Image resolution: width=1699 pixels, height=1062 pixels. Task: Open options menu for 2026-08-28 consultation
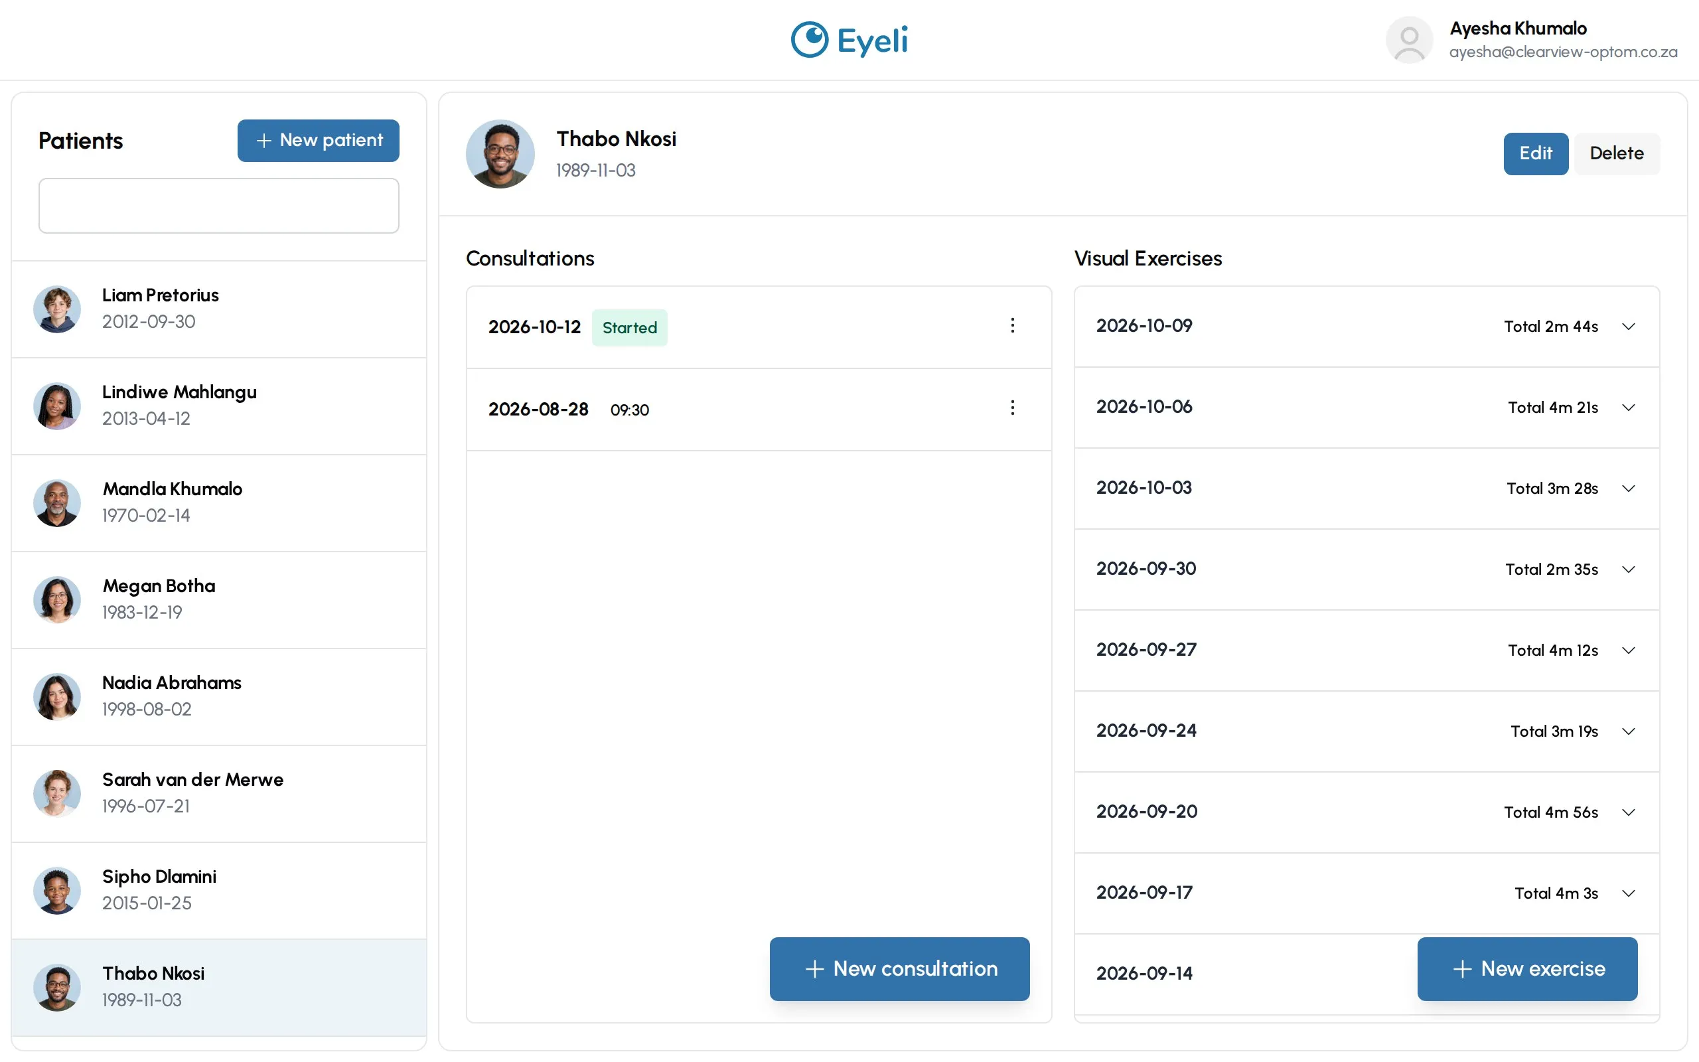[x=1012, y=408]
